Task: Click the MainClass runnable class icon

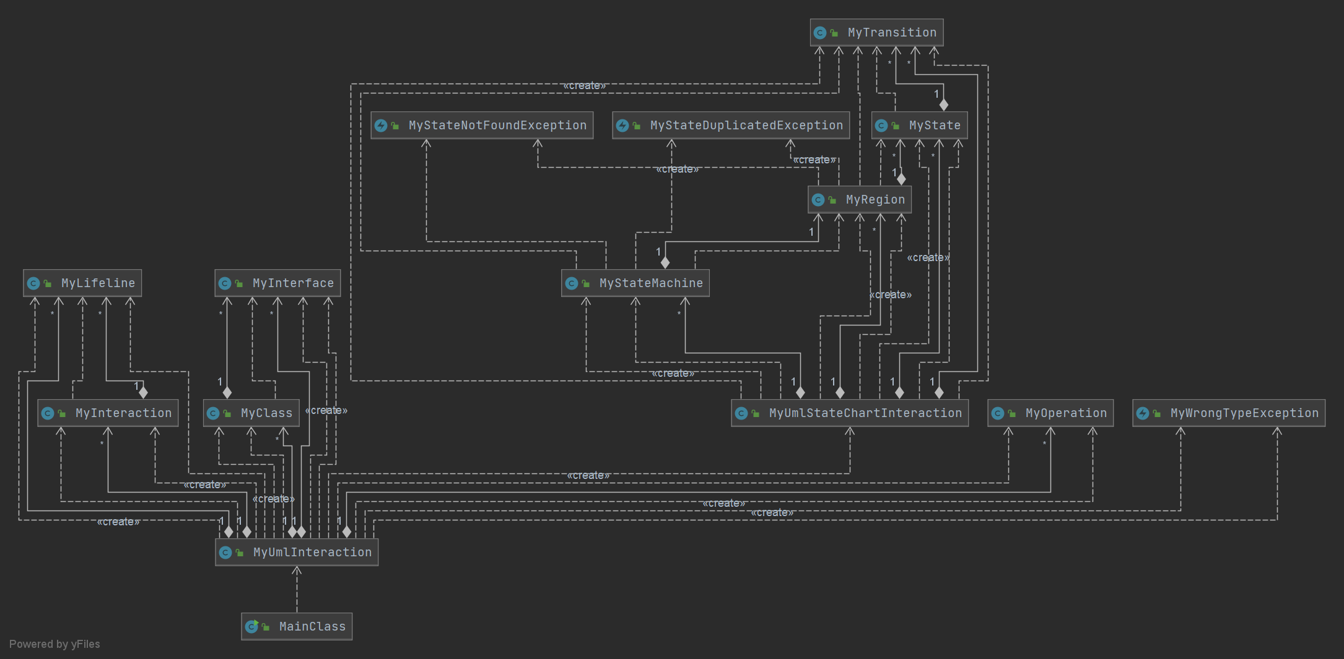Action: pyautogui.click(x=251, y=627)
